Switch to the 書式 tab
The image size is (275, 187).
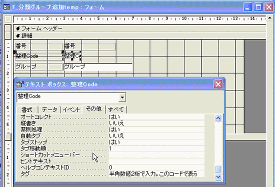(27, 110)
